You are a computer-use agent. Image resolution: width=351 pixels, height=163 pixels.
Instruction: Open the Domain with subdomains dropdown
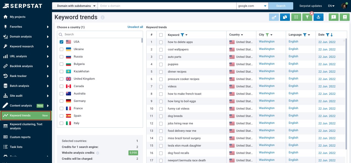75,6
